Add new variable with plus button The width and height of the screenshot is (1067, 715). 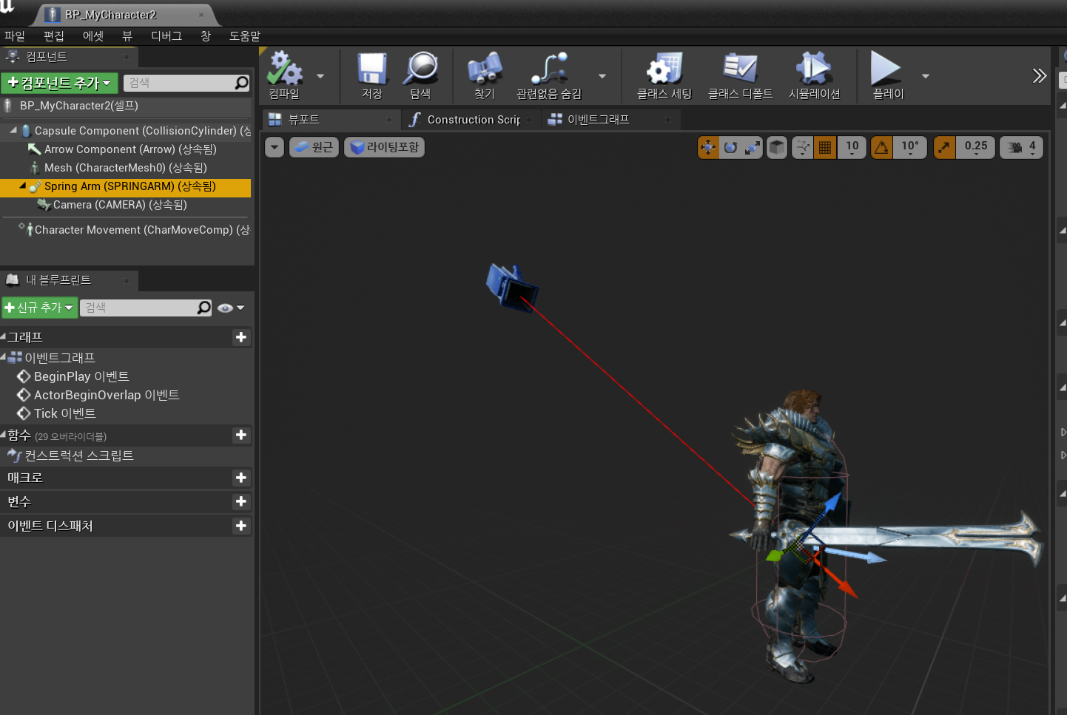click(x=241, y=501)
